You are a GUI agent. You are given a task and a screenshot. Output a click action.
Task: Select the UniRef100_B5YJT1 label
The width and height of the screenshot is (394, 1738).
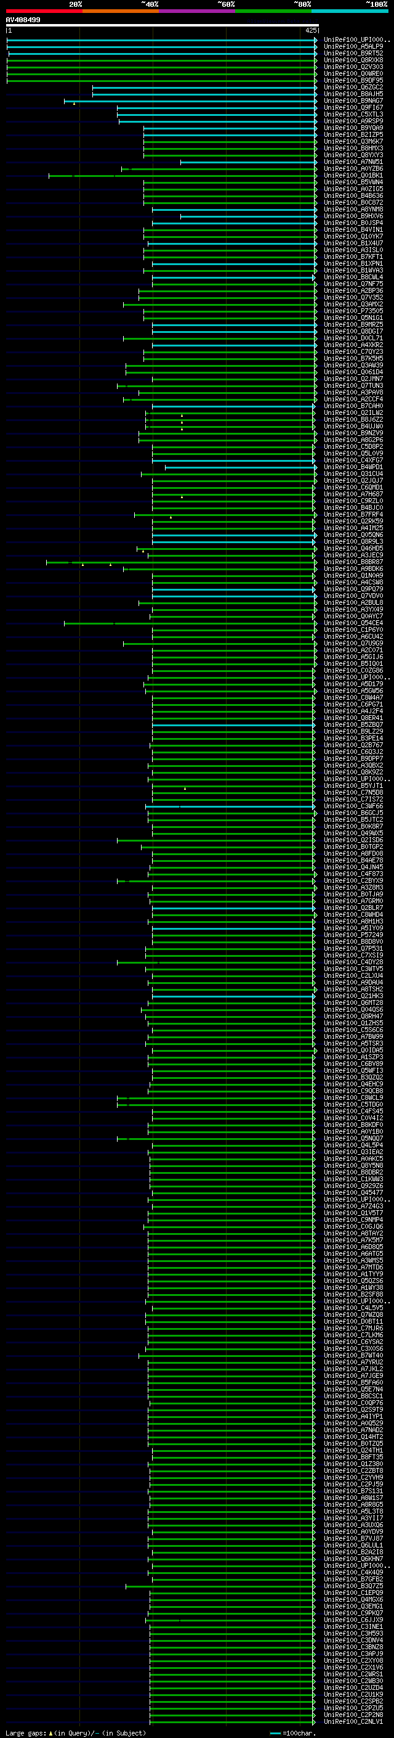(x=353, y=786)
